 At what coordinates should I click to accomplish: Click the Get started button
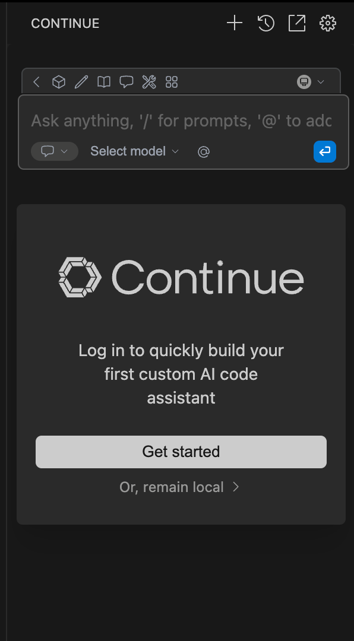click(181, 452)
